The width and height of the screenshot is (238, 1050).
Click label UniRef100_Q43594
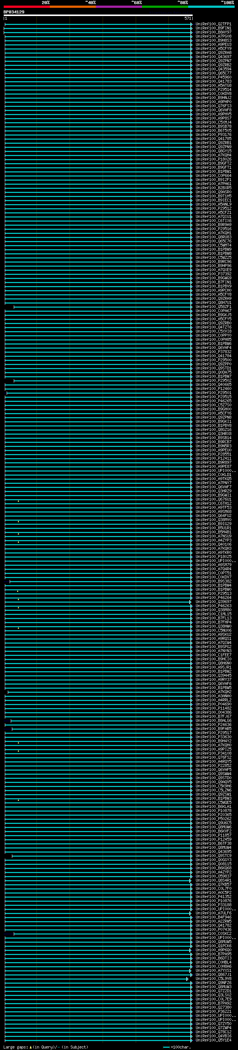click(x=213, y=69)
